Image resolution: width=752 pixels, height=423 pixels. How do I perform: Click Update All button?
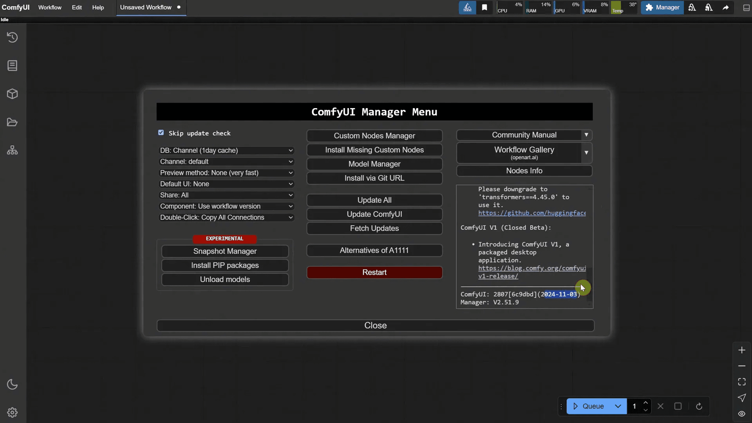374,200
